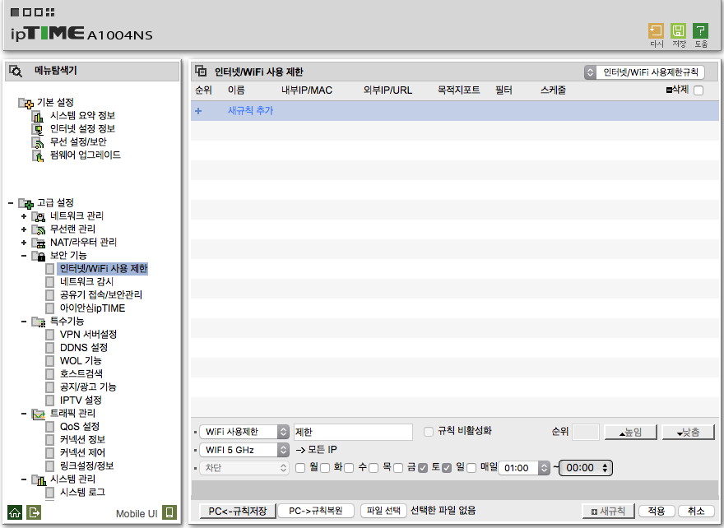Open 아이안심ipTIME menu item
Viewport: 724px width, 528px height.
[x=92, y=308]
